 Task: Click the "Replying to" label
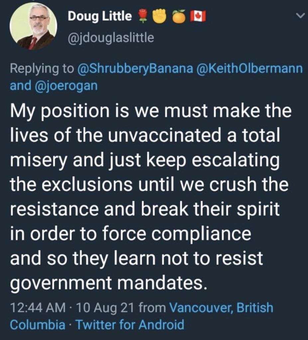pyautogui.click(x=42, y=69)
